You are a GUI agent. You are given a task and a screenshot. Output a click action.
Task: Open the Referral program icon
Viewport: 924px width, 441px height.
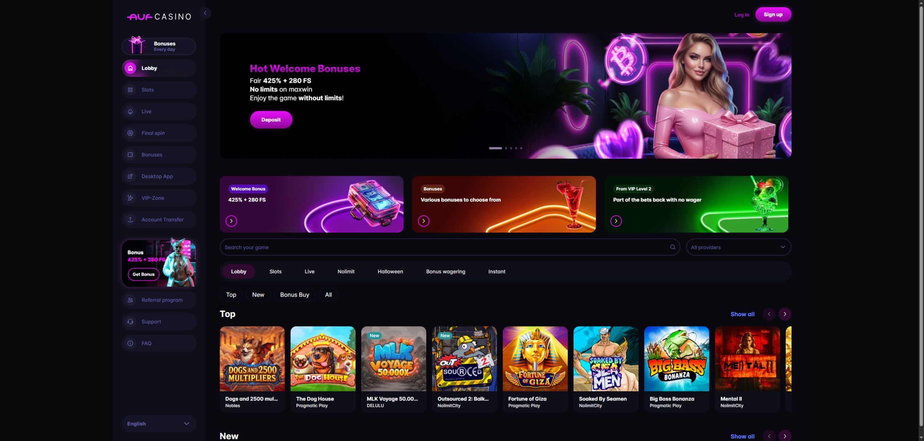[x=130, y=300]
